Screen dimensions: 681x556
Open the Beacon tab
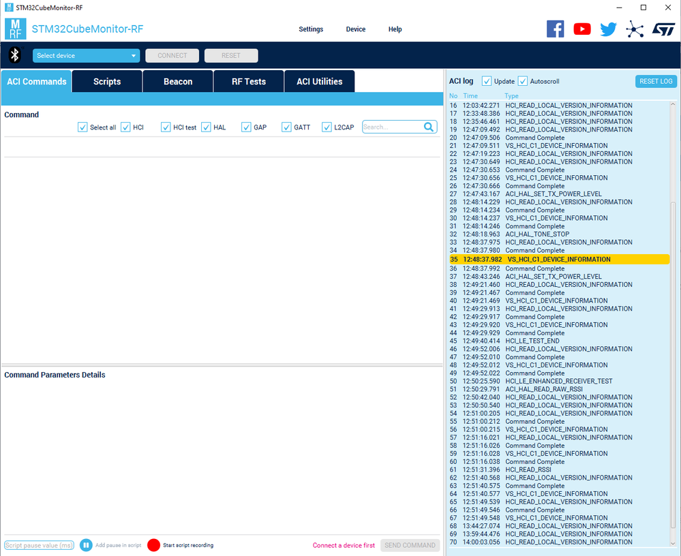coord(178,81)
